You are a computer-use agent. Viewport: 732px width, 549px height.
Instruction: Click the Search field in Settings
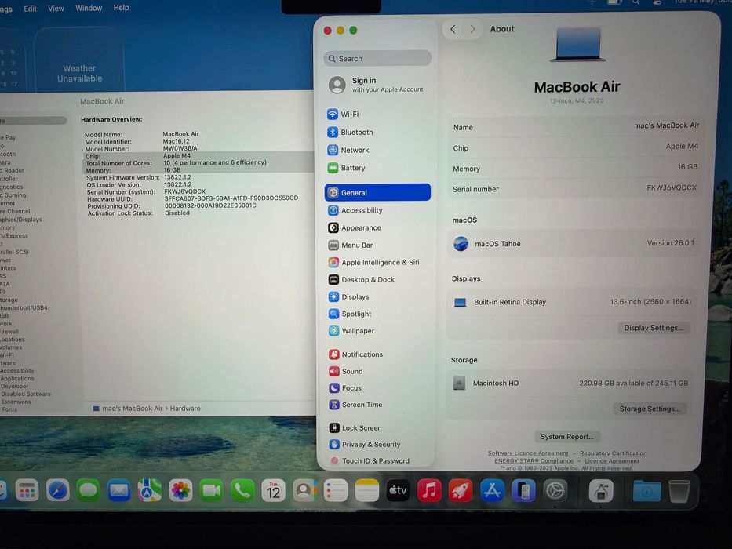point(377,58)
